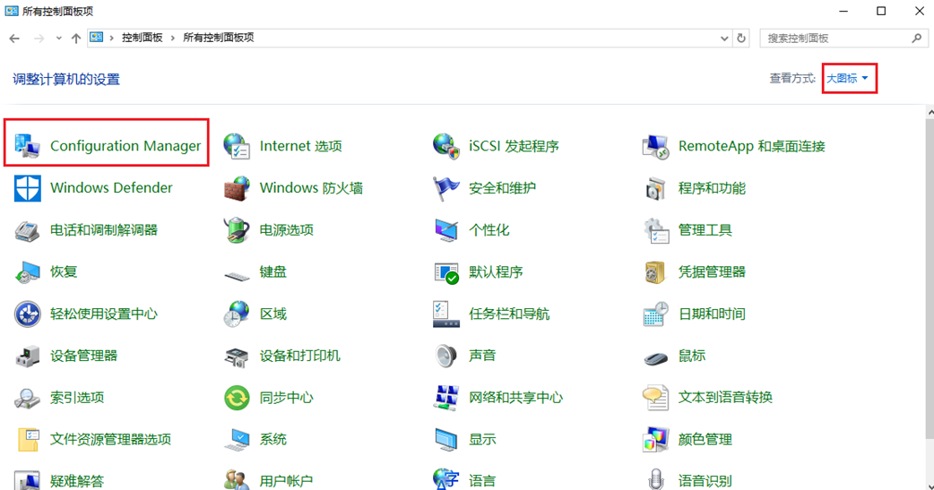Expand the address bar history dropdown arrow
This screenshot has width=934, height=490.
[x=723, y=39]
